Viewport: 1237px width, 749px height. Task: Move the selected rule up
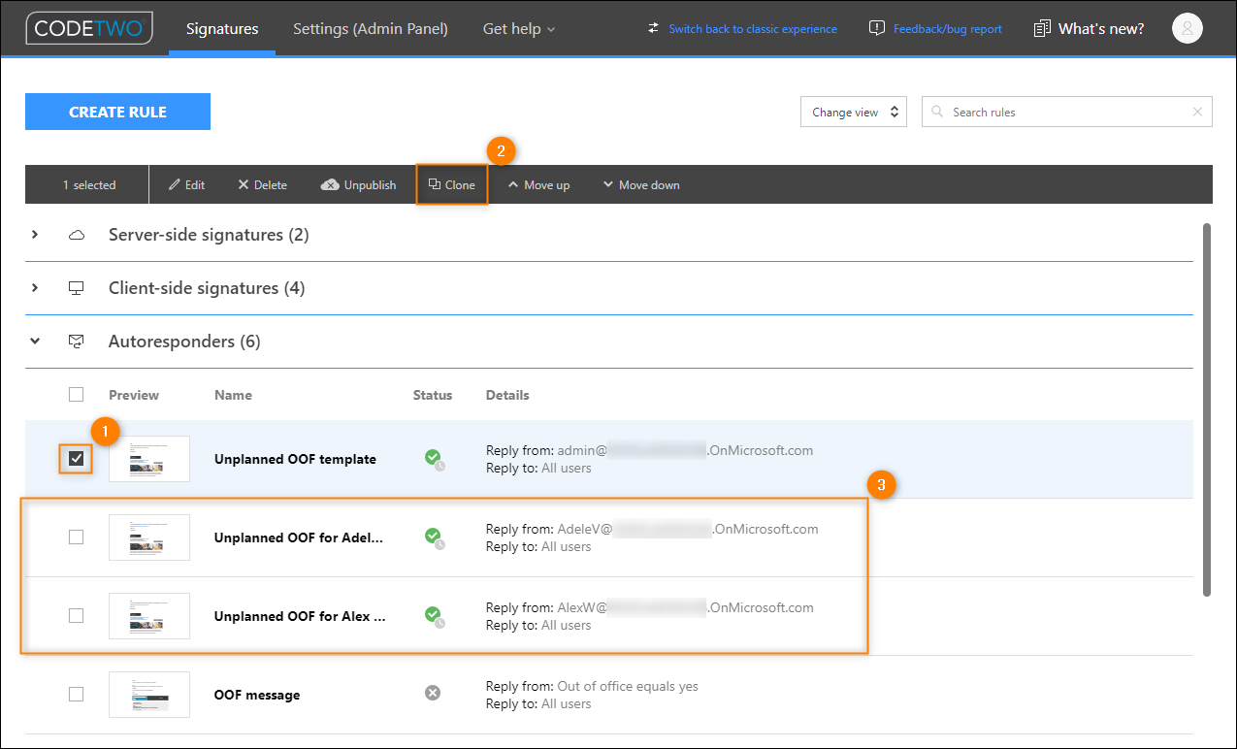pyautogui.click(x=538, y=184)
